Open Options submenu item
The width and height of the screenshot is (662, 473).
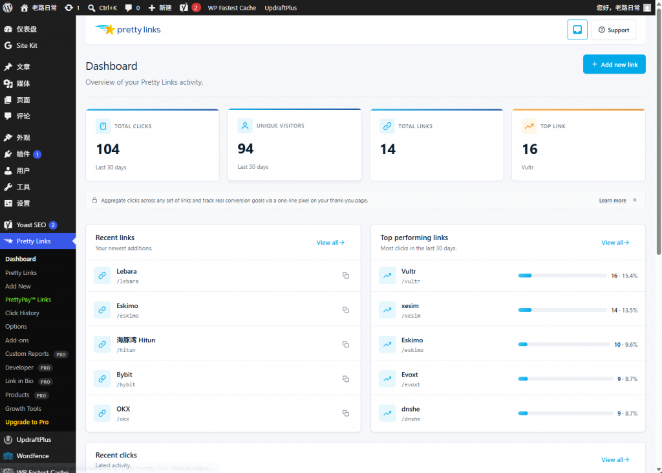point(16,326)
